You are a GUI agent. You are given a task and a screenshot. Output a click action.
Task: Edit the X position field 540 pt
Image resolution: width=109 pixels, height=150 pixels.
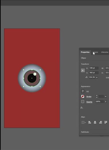(x=94, y=68)
